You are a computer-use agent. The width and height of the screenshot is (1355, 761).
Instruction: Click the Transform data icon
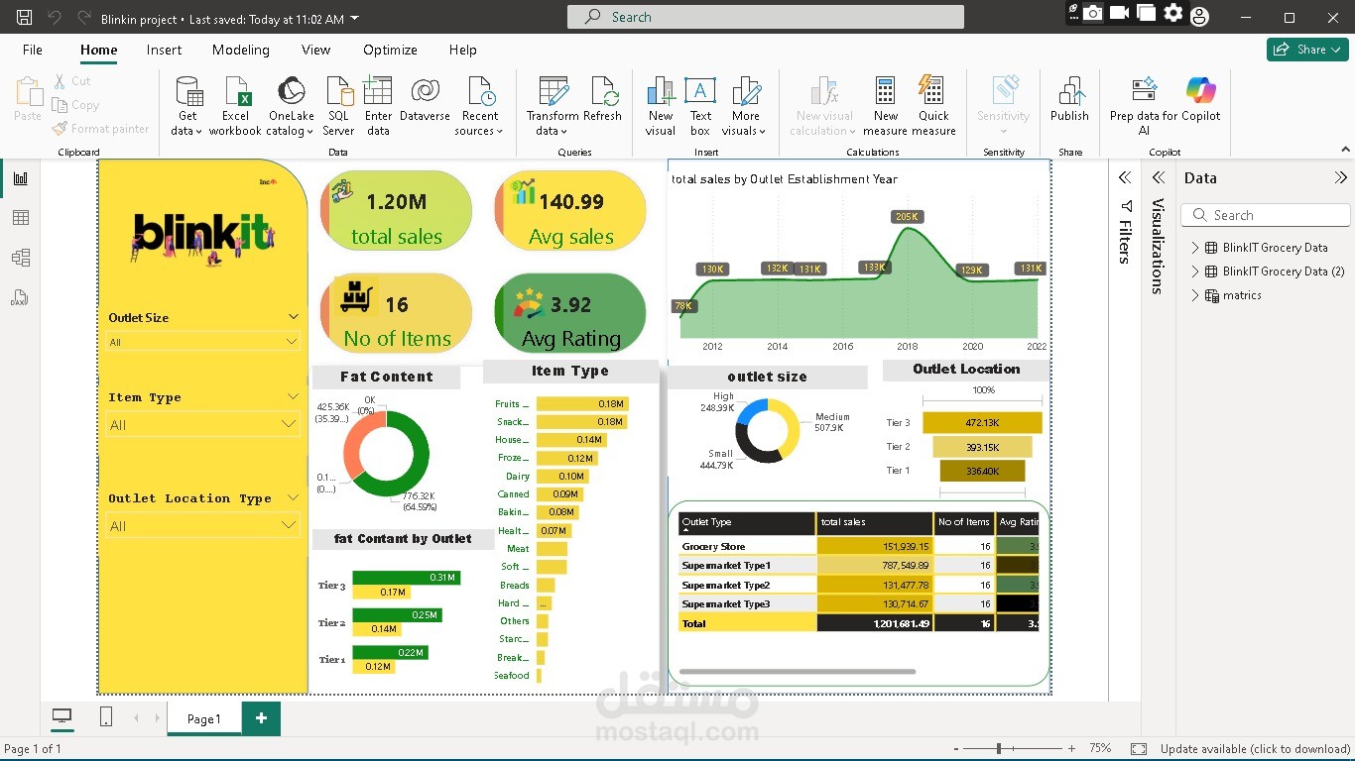(553, 92)
